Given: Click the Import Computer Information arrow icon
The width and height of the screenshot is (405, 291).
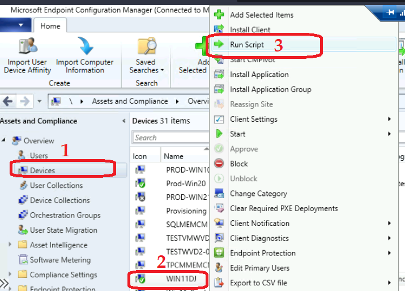Looking at the screenshot, I should point(85,46).
